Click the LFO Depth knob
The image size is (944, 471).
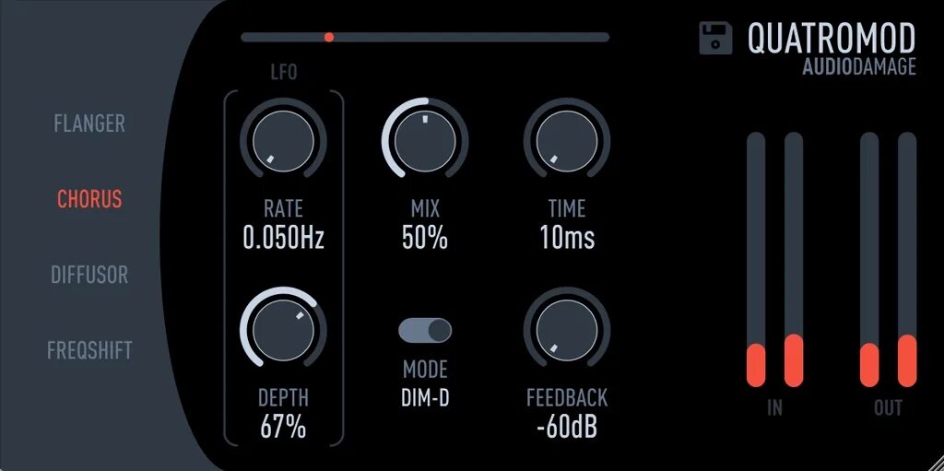(x=284, y=330)
